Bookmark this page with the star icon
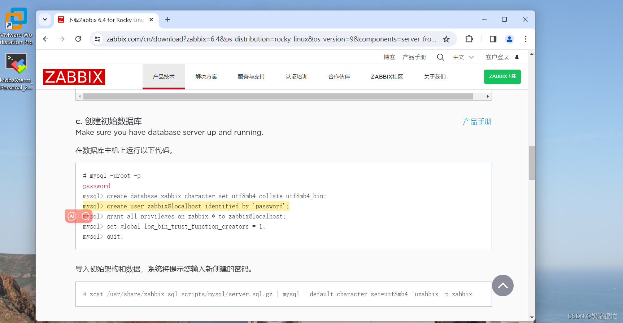This screenshot has height=323, width=623. click(446, 39)
